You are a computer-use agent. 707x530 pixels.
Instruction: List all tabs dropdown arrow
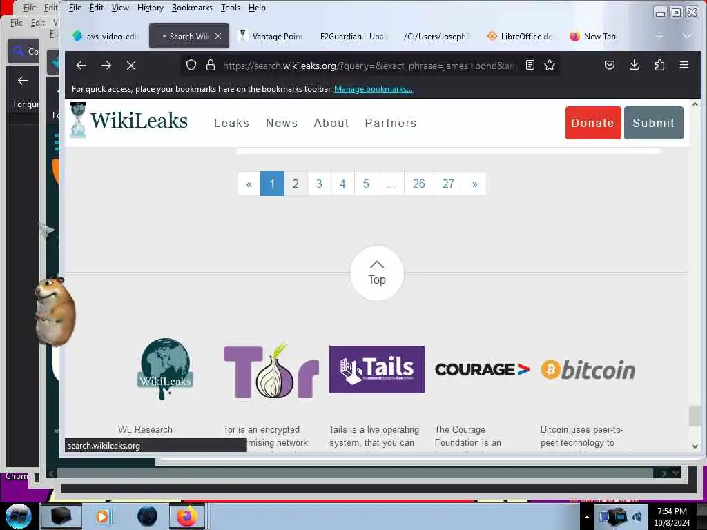687,36
